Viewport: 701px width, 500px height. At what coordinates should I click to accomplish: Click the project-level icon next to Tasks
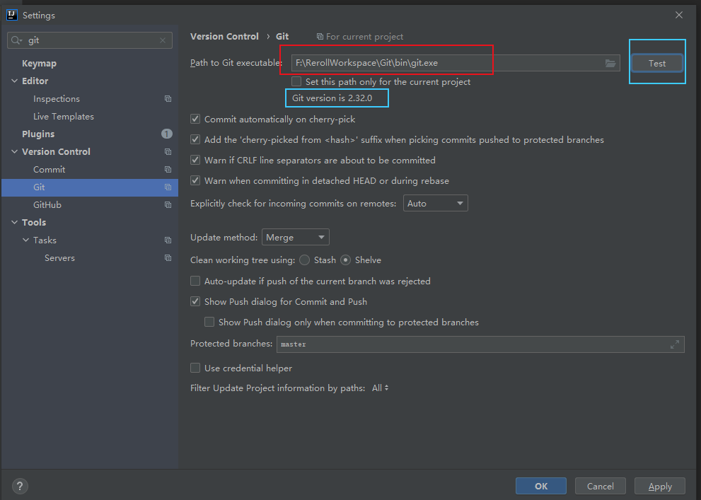[168, 240]
